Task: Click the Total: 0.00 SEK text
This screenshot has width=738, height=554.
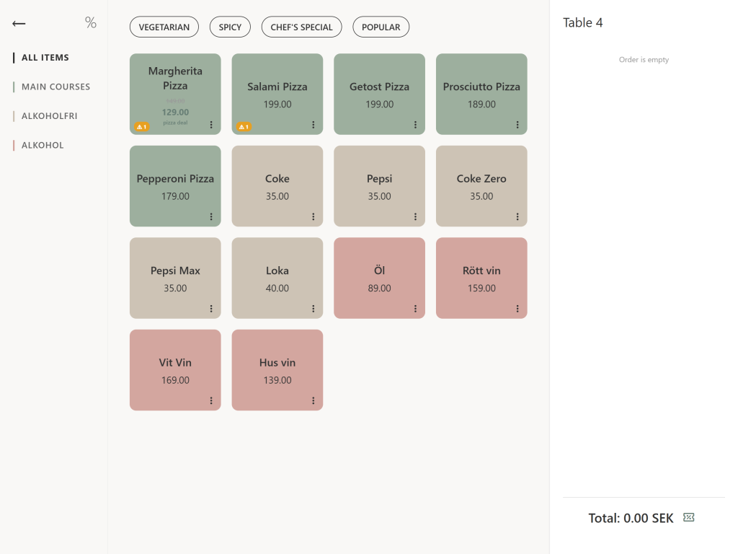Action: [631, 518]
